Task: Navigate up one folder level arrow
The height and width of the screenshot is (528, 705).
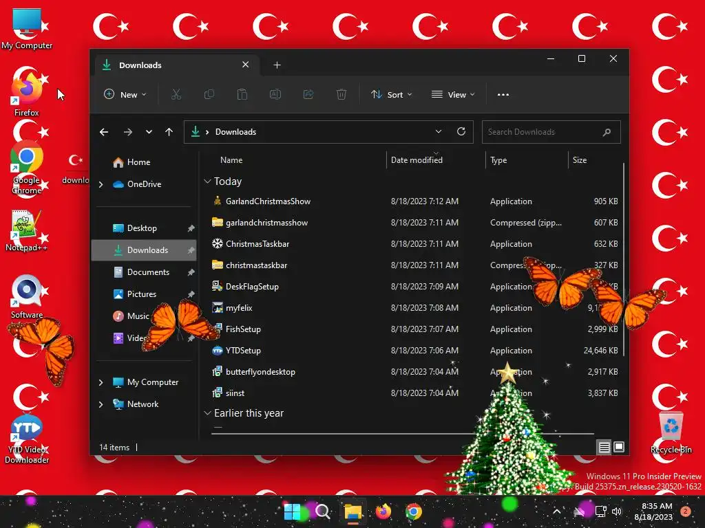Action: tap(169, 132)
